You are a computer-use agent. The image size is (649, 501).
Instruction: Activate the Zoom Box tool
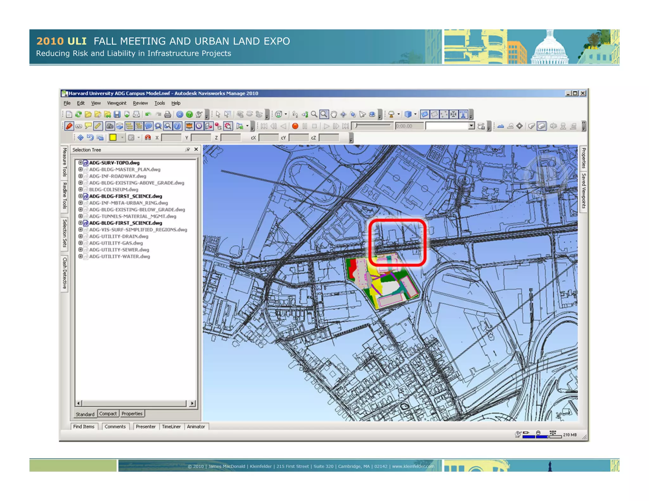point(324,114)
